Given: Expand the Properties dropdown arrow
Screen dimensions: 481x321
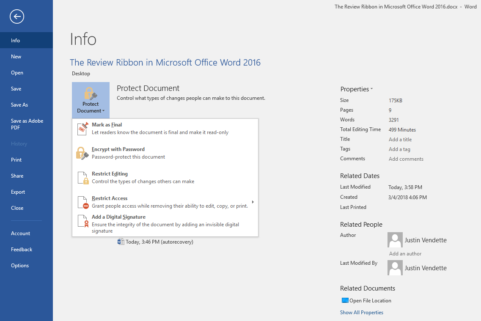Looking at the screenshot, I should [x=371, y=89].
